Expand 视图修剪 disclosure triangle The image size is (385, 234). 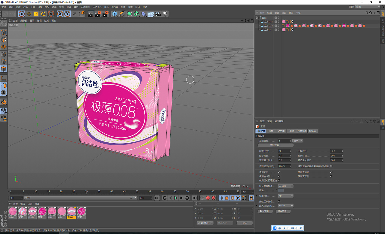click(x=257, y=196)
